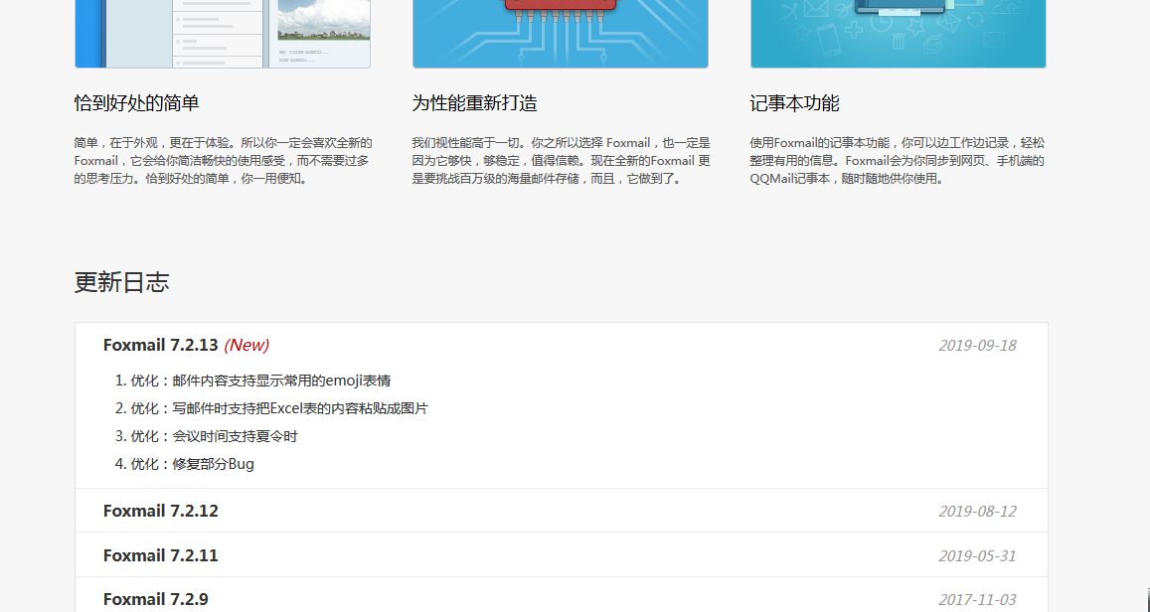The image size is (1150, 612).
Task: Select the heading 恰到好处的简单
Action: 136,103
